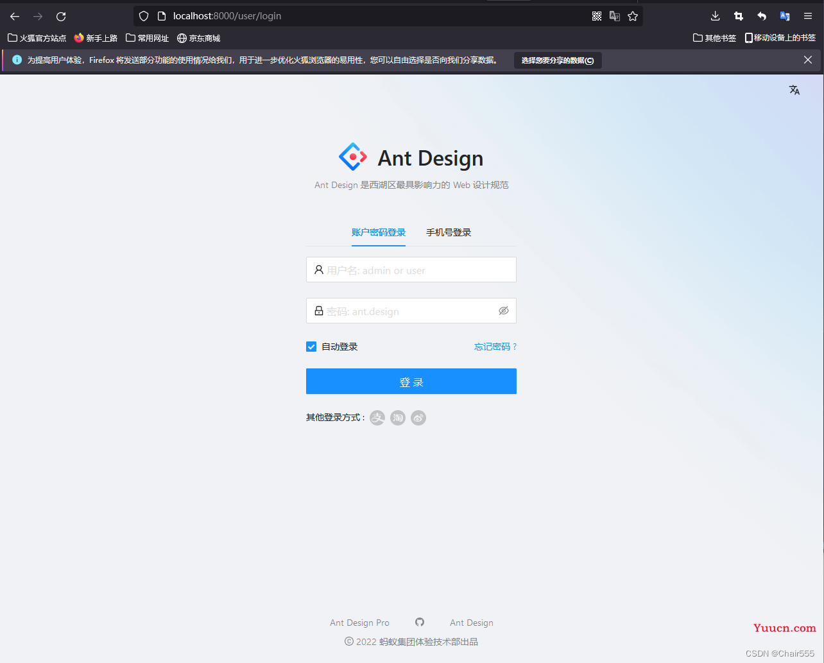
Task: Click the screenshot crop icon in toolbar
Action: [x=739, y=16]
